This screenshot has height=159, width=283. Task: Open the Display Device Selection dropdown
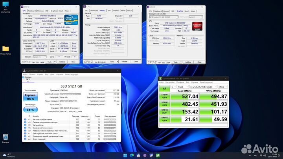point(164,17)
